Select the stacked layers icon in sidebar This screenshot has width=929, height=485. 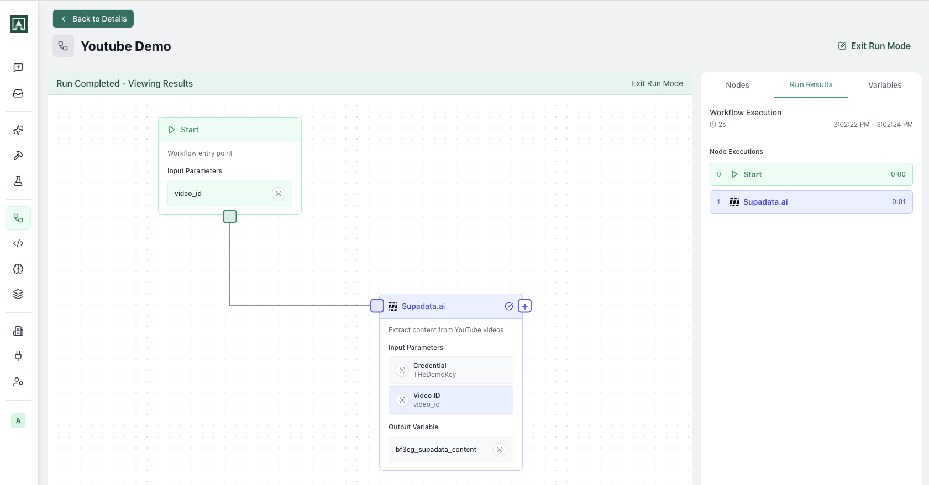pyautogui.click(x=18, y=294)
